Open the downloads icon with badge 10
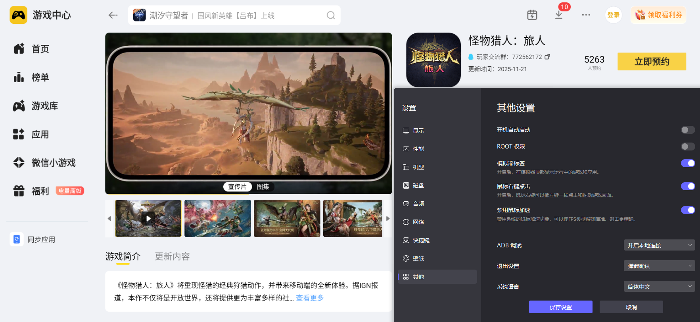The image size is (700, 322). (559, 15)
